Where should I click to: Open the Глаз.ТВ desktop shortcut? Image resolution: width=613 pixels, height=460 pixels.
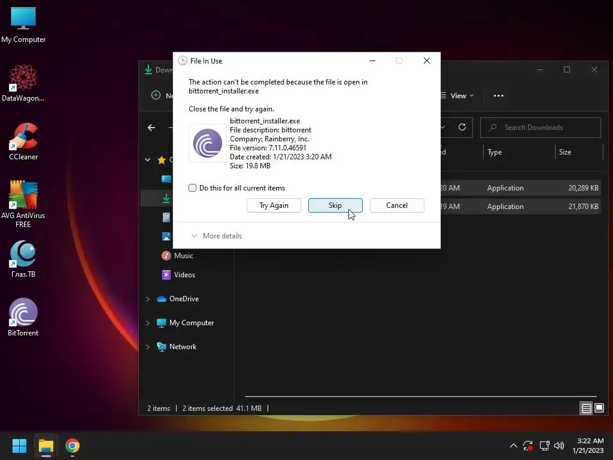tap(23, 259)
